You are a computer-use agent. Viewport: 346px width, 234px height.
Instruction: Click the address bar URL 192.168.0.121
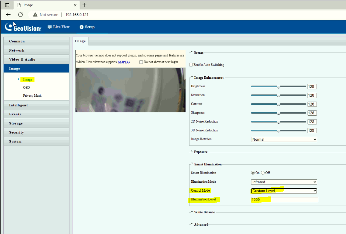click(77, 15)
